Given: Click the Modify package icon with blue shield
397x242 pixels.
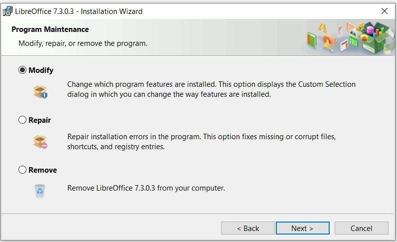Looking at the screenshot, I should (x=40, y=92).
